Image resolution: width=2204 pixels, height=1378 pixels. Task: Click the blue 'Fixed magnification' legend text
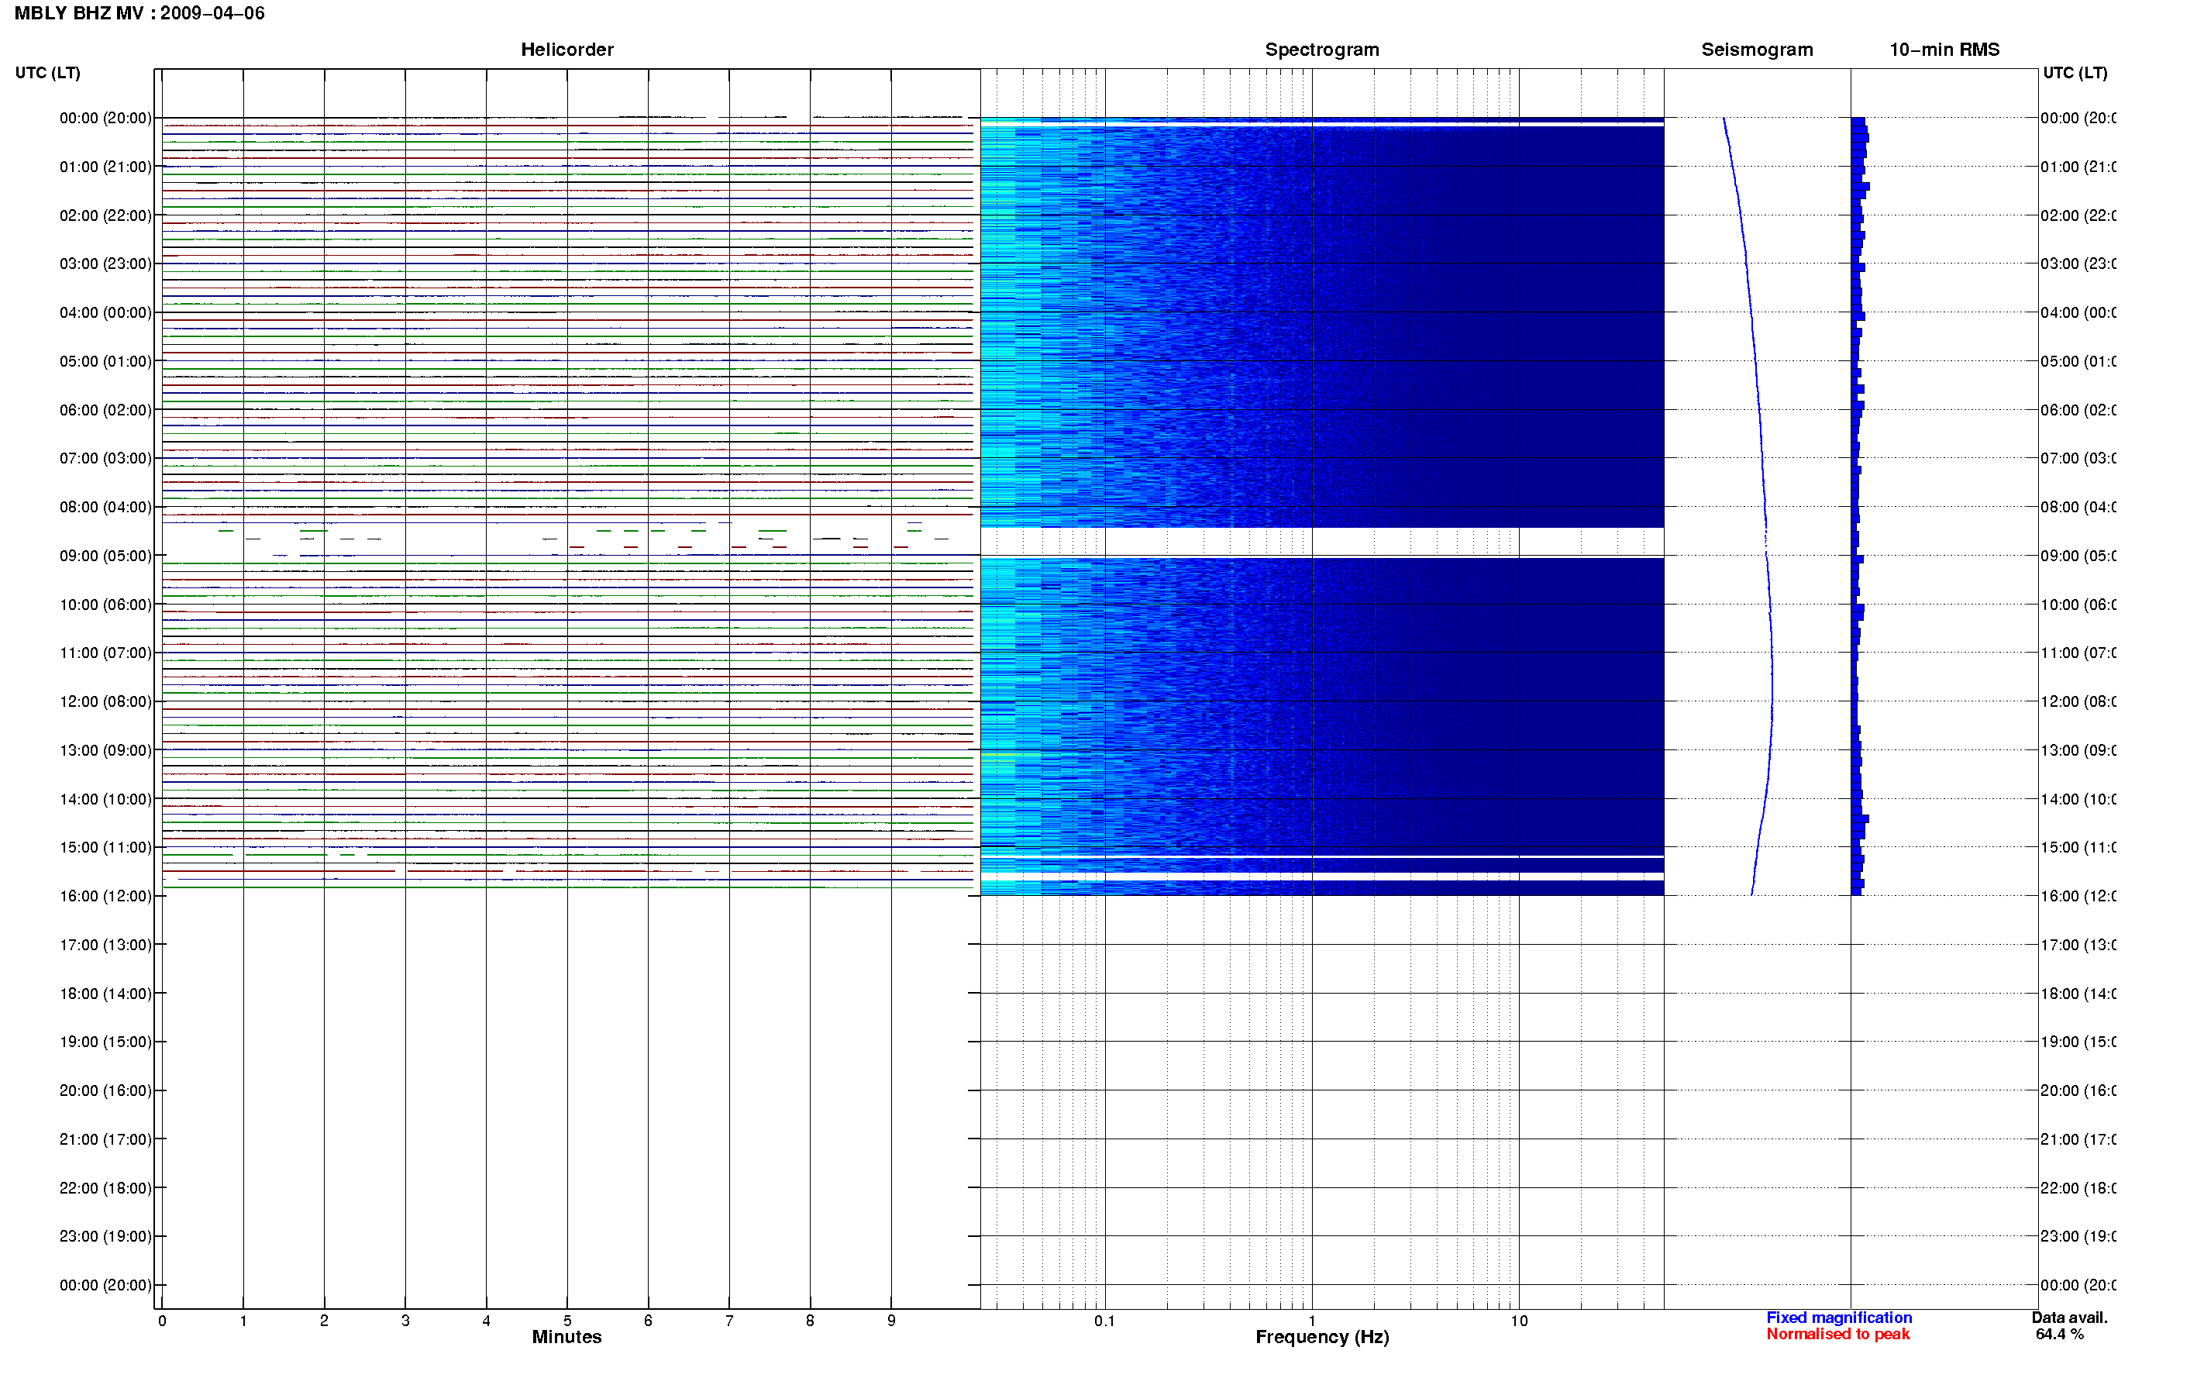coord(1839,1318)
